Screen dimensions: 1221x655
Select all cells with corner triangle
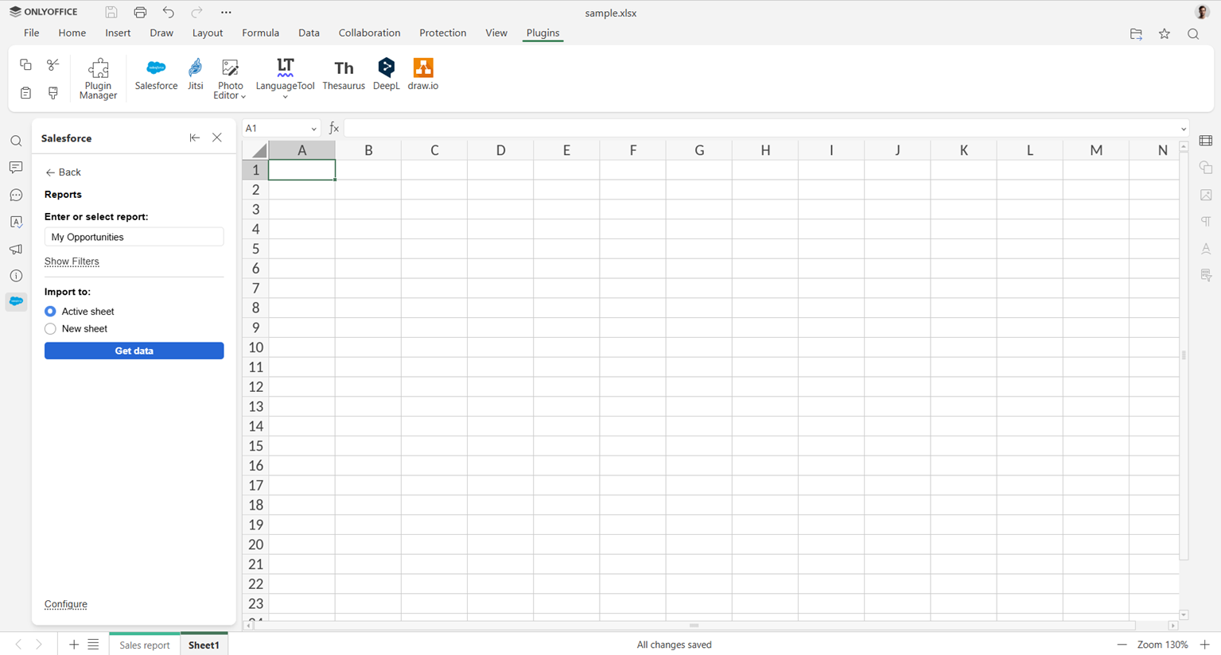pyautogui.click(x=255, y=149)
